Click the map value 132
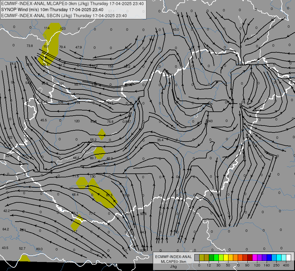The image size is (295, 271). pos(94,85)
